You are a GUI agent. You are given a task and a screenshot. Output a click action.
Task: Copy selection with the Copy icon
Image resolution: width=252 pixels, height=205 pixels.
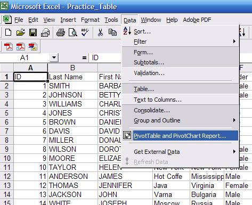click(x=112, y=32)
